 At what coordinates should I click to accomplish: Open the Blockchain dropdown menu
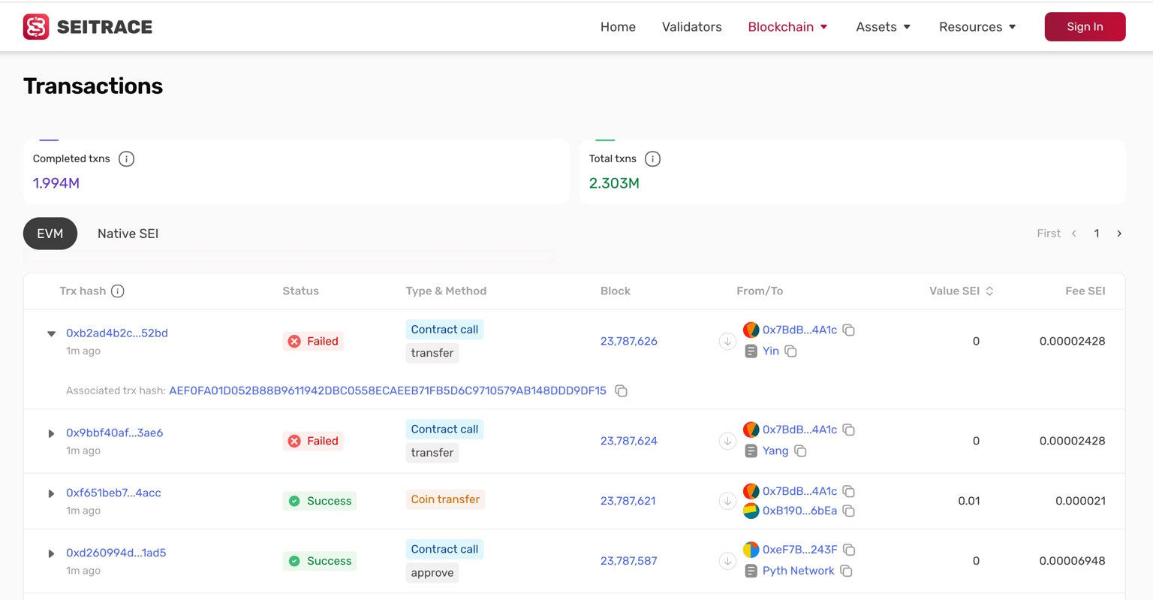click(787, 27)
